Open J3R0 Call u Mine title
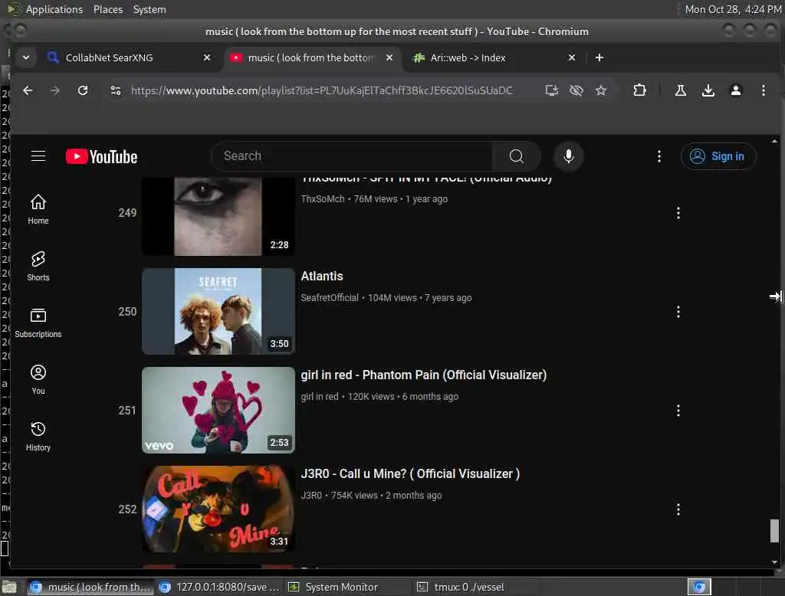The width and height of the screenshot is (785, 596). point(410,474)
